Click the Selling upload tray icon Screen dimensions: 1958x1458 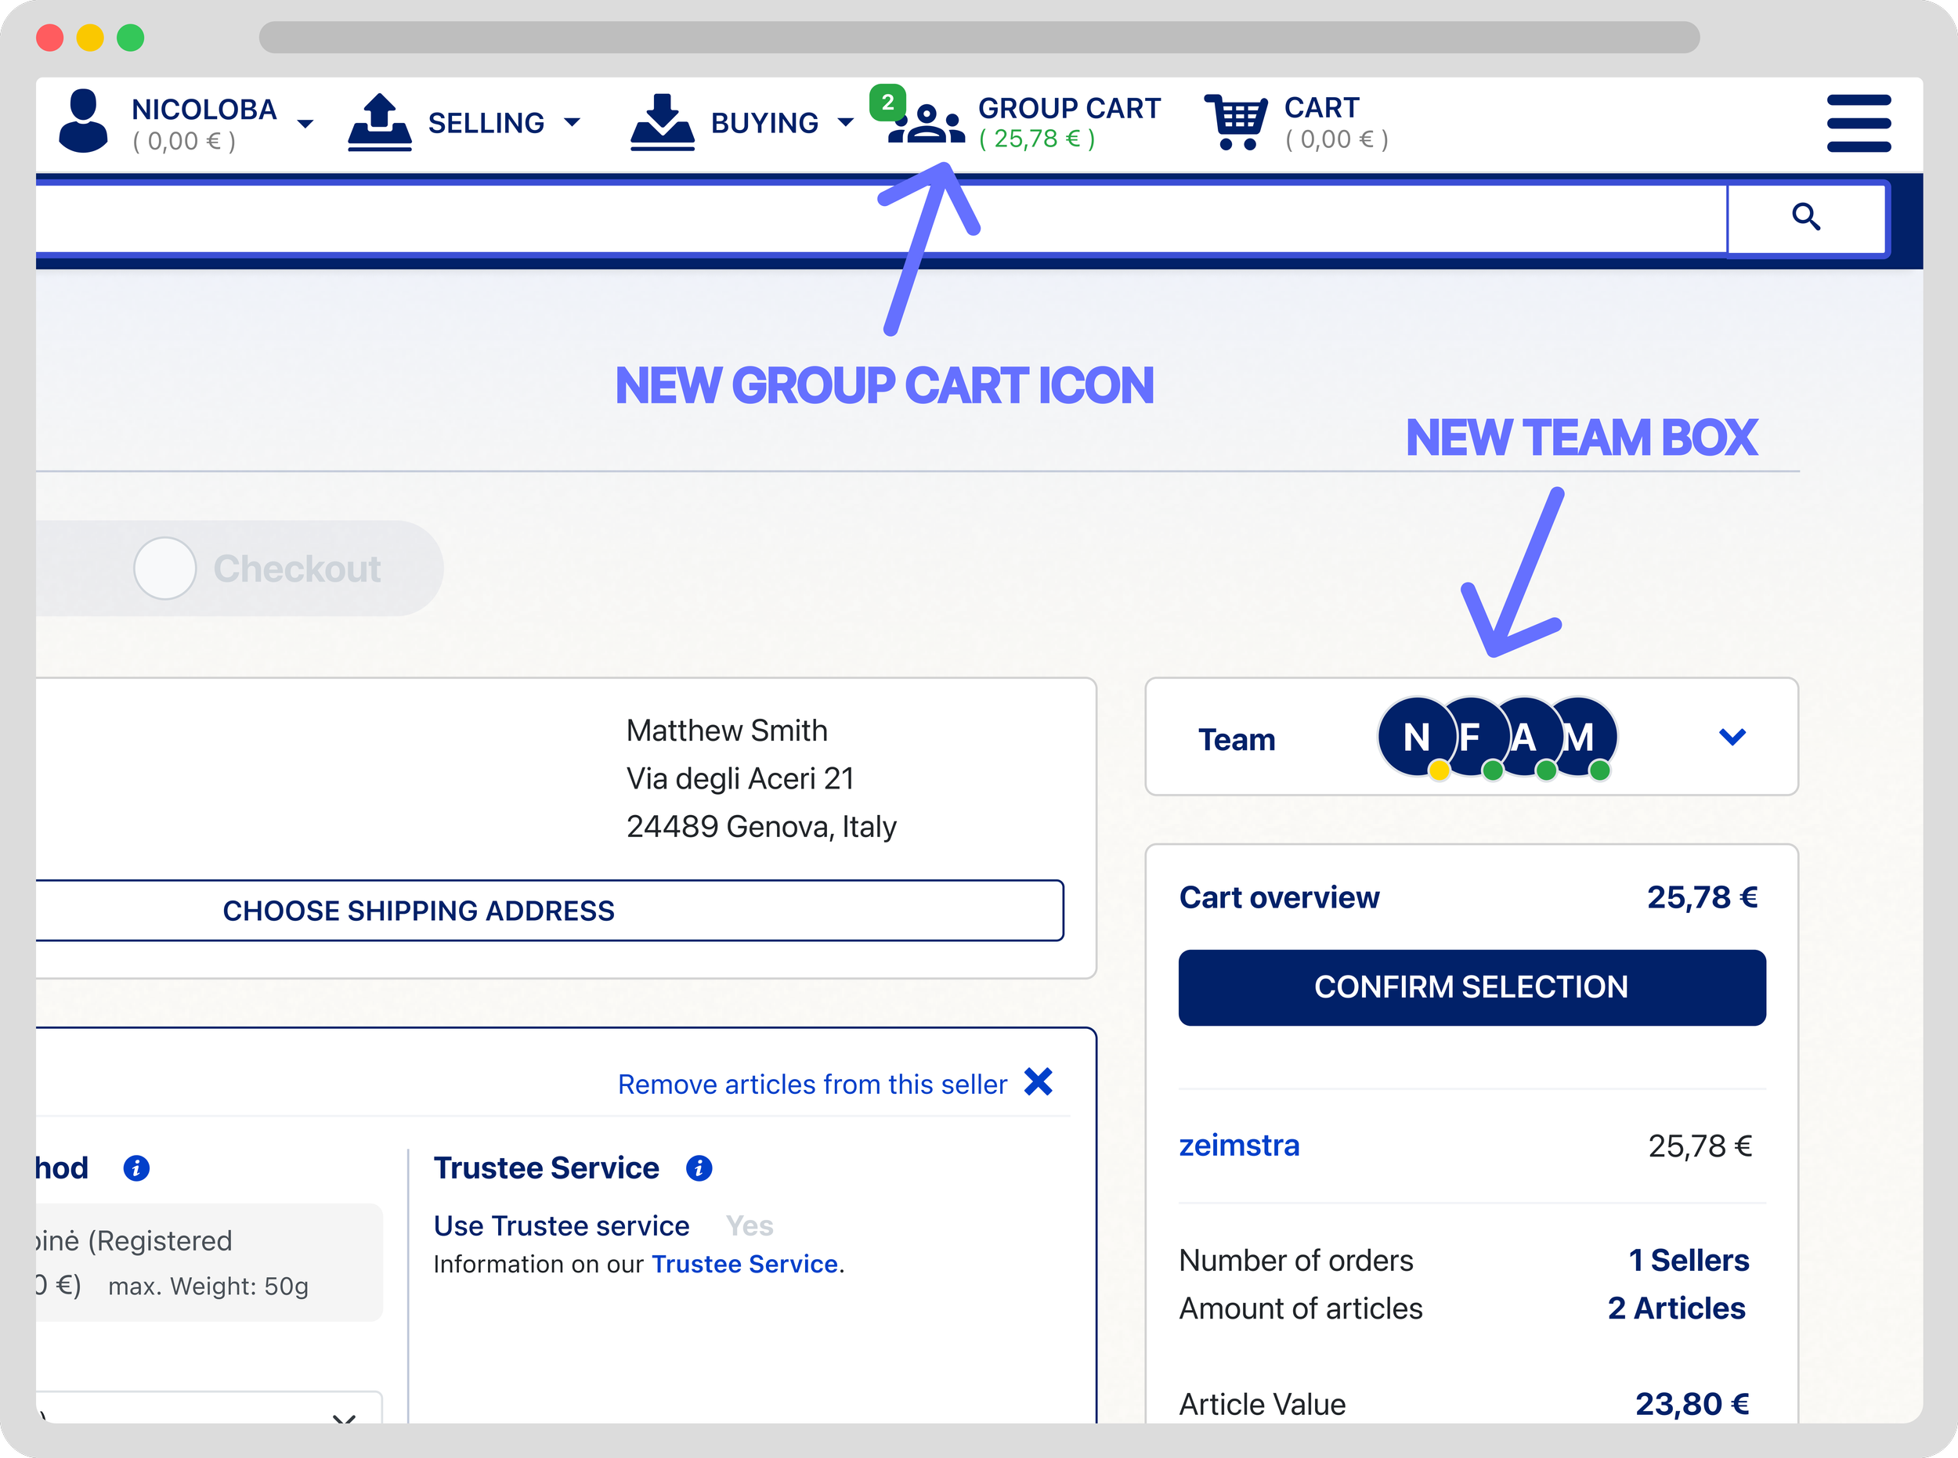tap(380, 123)
